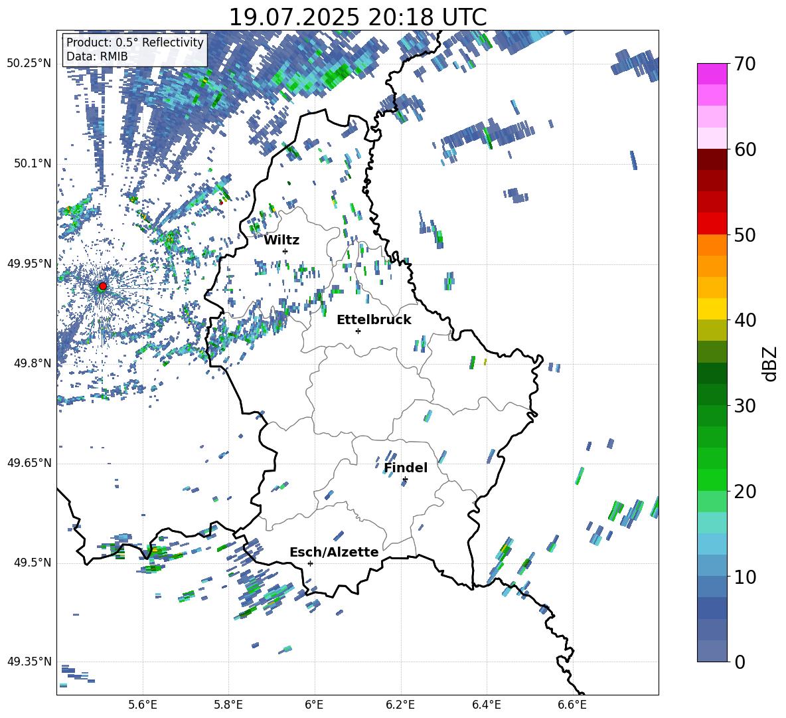Click the Ettelbruck city label
Image resolution: width=786 pixels, height=718 pixels.
point(374,319)
